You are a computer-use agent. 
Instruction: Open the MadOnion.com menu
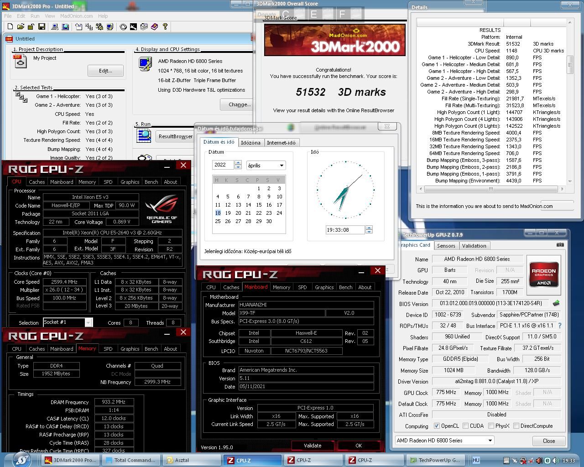(x=76, y=16)
